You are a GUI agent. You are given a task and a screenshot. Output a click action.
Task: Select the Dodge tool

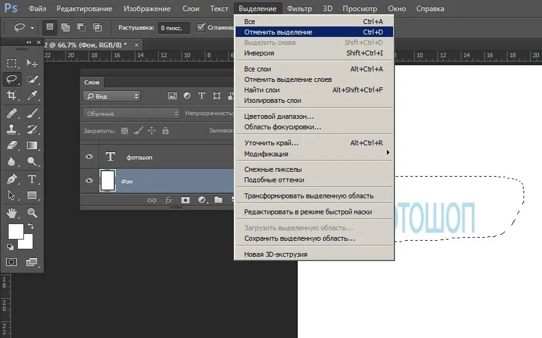[32, 161]
